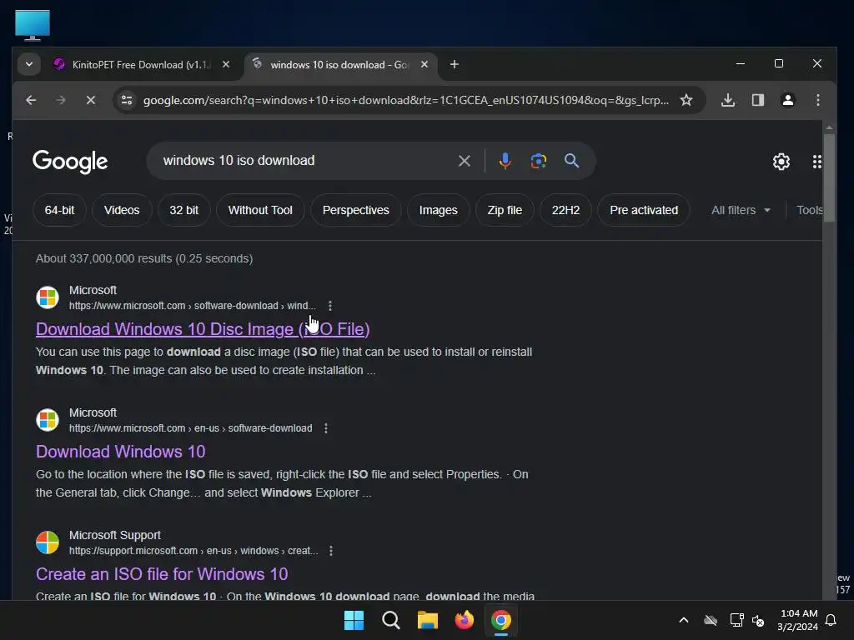Open the Download Windows 10 result link

(120, 452)
